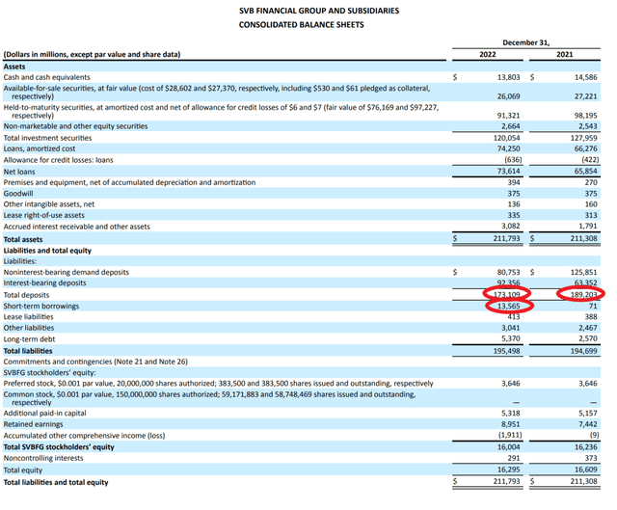Click 'Commitments and contingencies (Note 21 and Note 26)'
617x510 pixels.
click(x=95, y=362)
